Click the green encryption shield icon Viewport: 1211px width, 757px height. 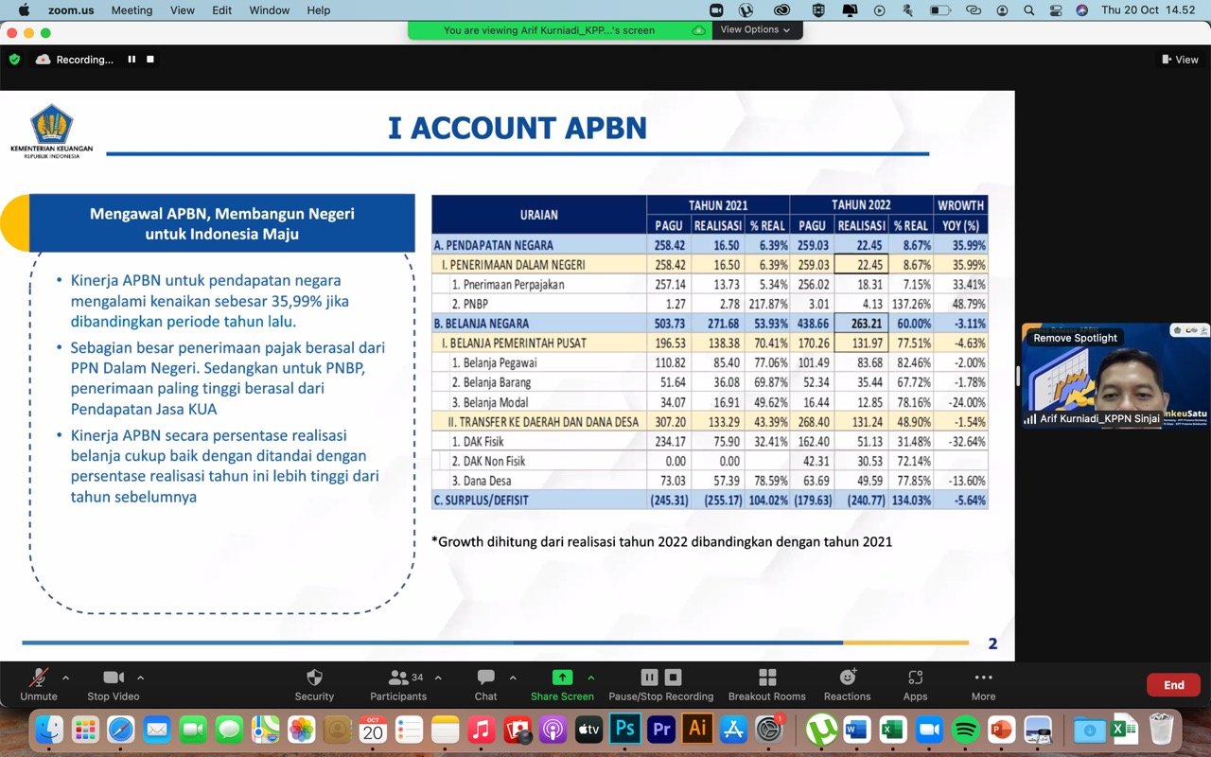14,60
